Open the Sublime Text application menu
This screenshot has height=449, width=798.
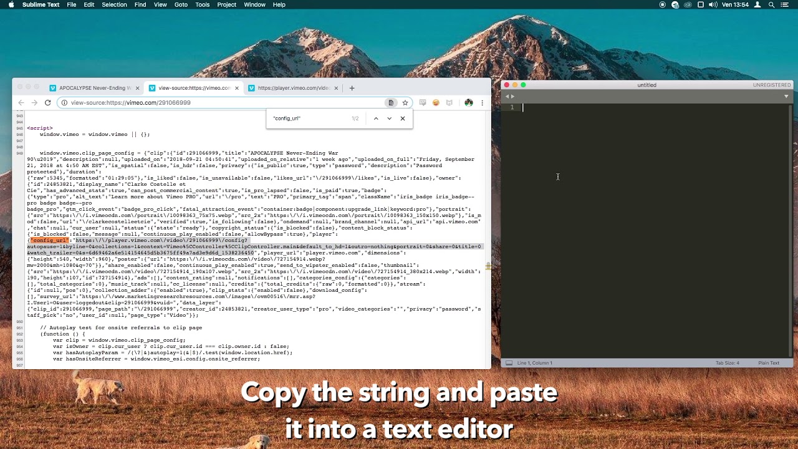[x=41, y=4]
